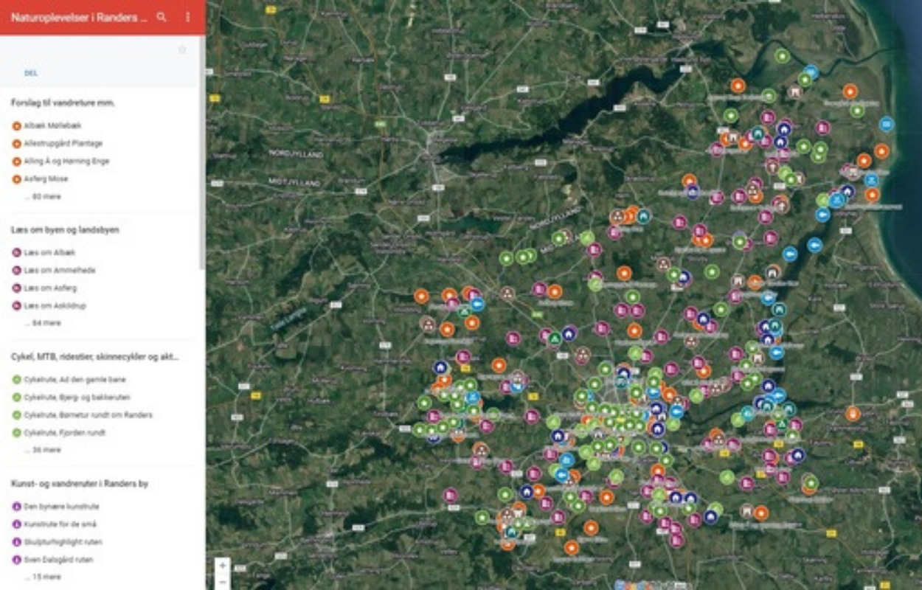Click orange icon beside Asferg Mose

pos(16,179)
